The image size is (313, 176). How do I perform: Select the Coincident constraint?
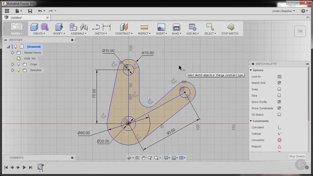click(279, 127)
